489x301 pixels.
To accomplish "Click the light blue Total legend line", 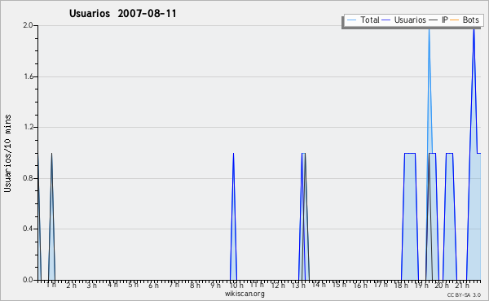I will pyautogui.click(x=351, y=20).
